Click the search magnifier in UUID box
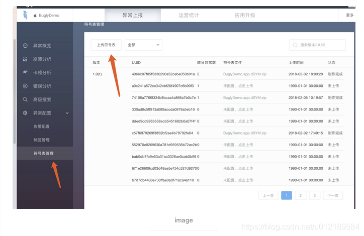Viewport: 364px width, 236px height. click(295, 45)
